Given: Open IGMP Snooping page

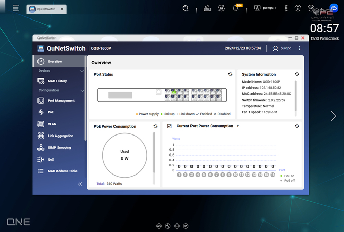Looking at the screenshot, I should 59,148.
